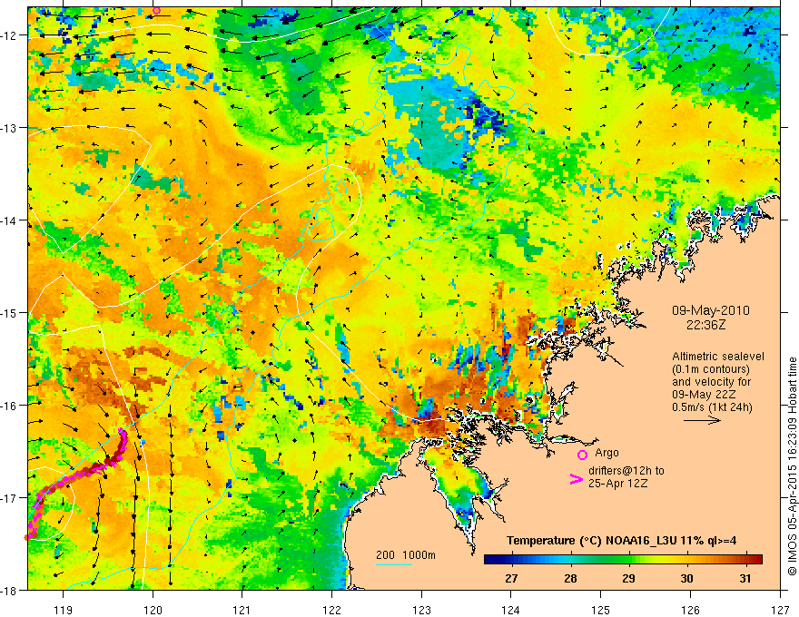Click the color bar tick label 27
The width and height of the screenshot is (799, 617).
pyautogui.click(x=511, y=578)
